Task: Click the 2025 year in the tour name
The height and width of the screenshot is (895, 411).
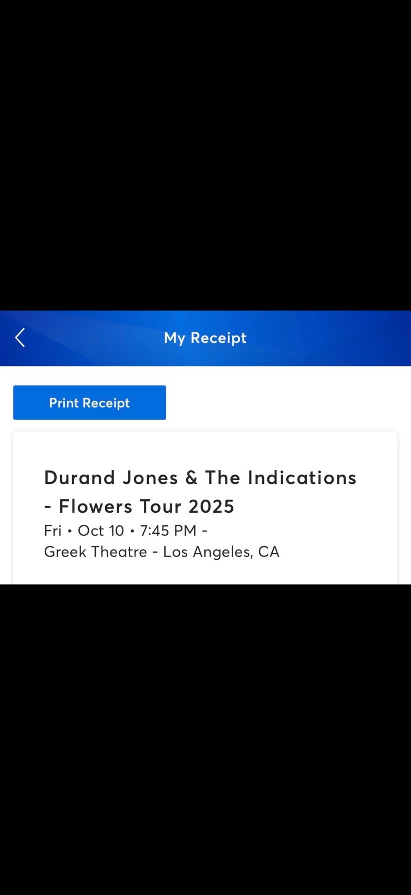Action: tap(211, 506)
